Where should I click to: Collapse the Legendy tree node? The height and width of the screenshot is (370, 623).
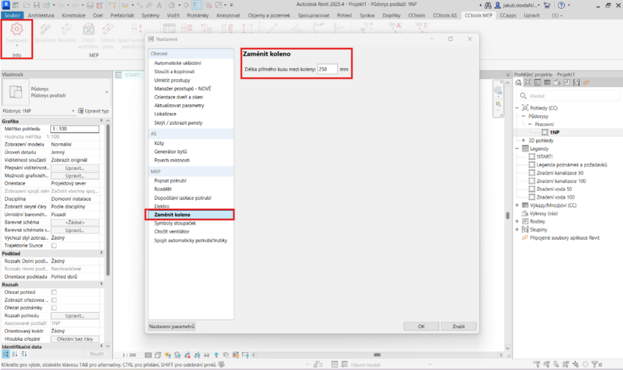(x=517, y=148)
